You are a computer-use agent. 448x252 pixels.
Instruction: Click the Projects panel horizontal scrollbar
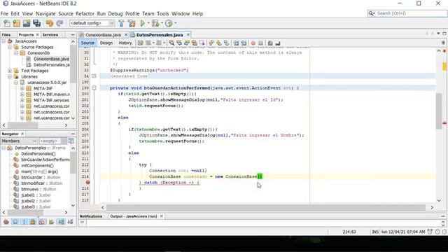click(35, 125)
